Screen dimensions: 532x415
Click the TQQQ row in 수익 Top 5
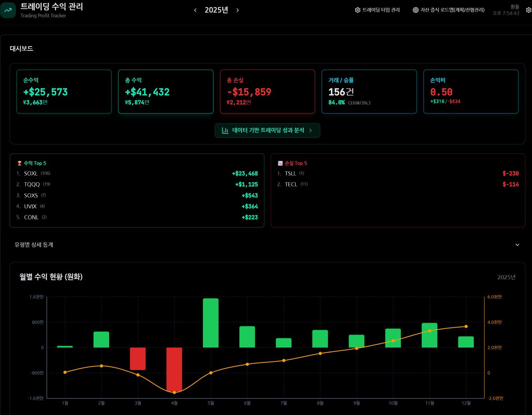click(x=137, y=184)
